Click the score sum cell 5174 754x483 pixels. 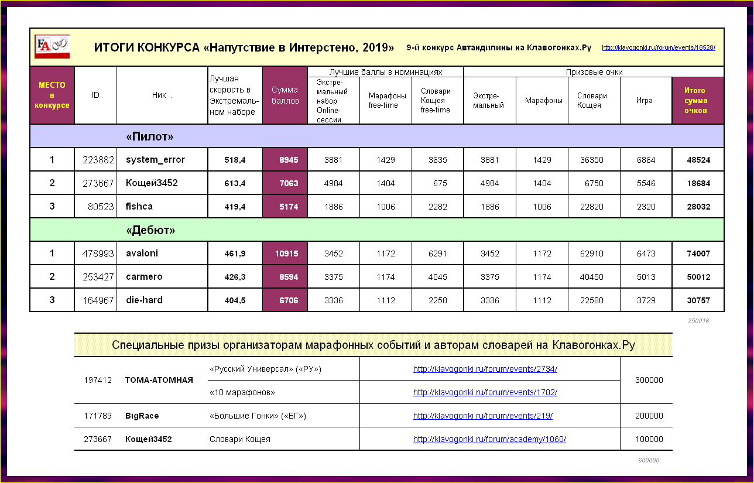click(285, 207)
